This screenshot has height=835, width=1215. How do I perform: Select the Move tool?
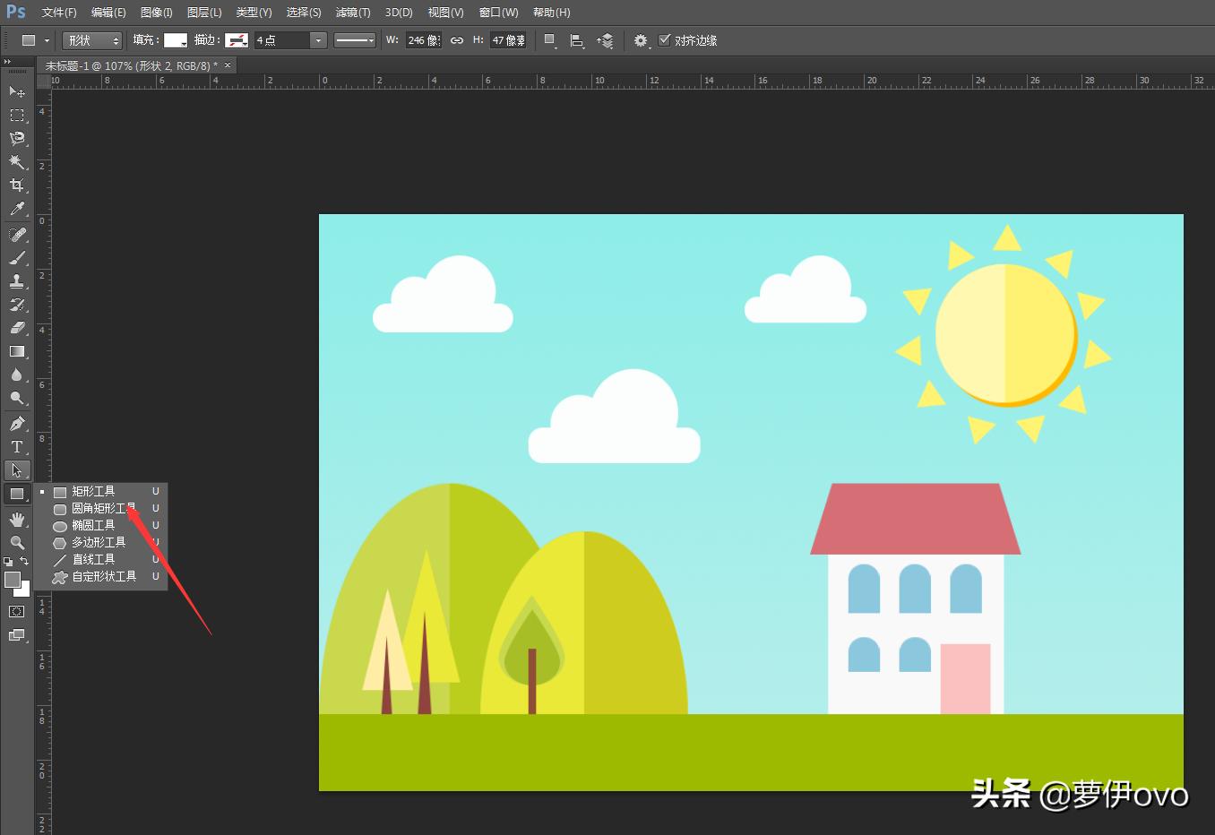click(x=16, y=91)
